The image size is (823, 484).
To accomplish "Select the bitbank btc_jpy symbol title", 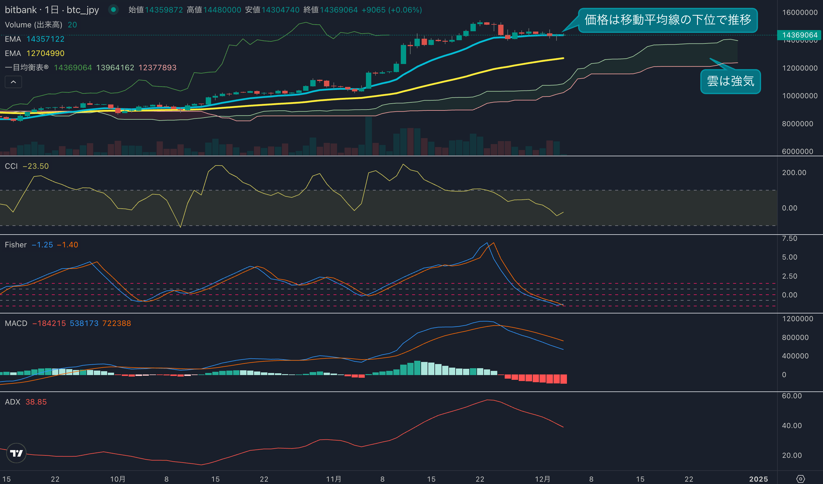I will pos(52,10).
